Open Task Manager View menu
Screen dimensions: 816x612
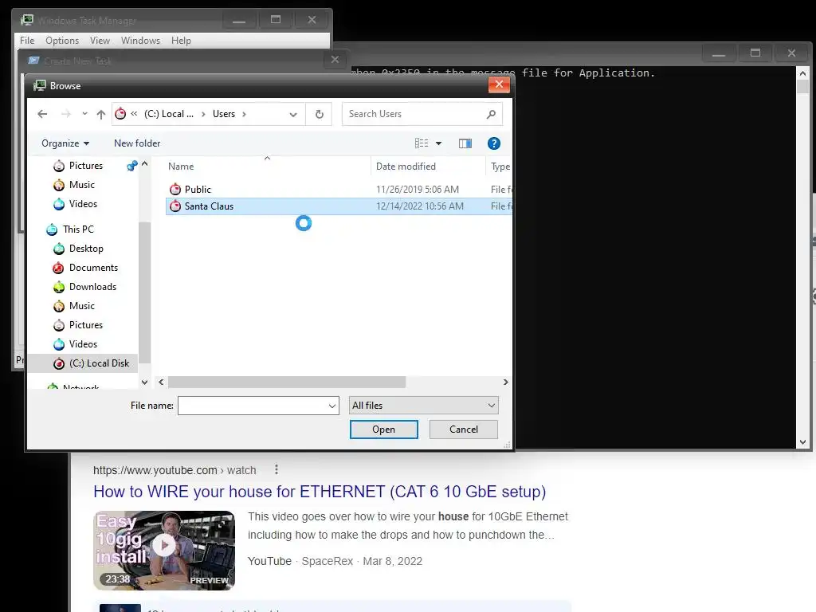(x=100, y=41)
